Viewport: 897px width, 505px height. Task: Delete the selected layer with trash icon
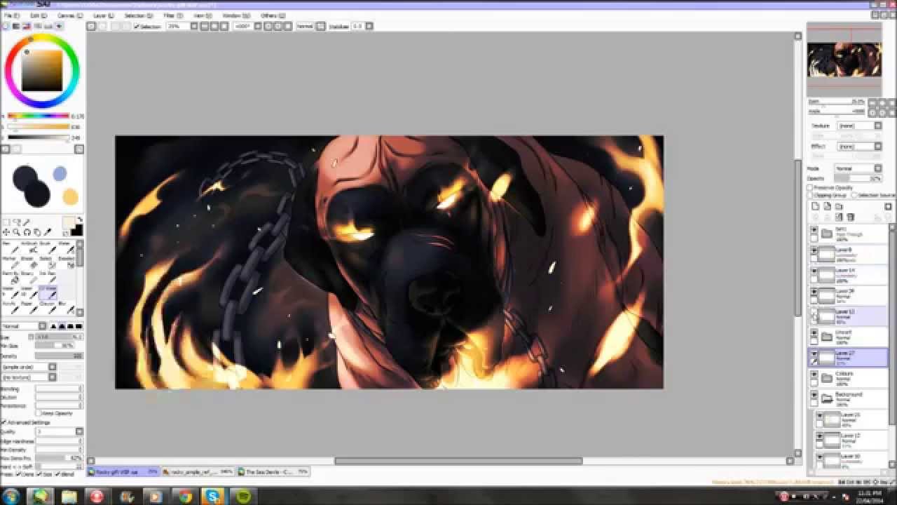click(x=851, y=217)
